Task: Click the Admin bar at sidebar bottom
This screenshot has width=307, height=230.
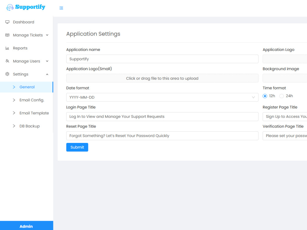Action: click(26, 225)
